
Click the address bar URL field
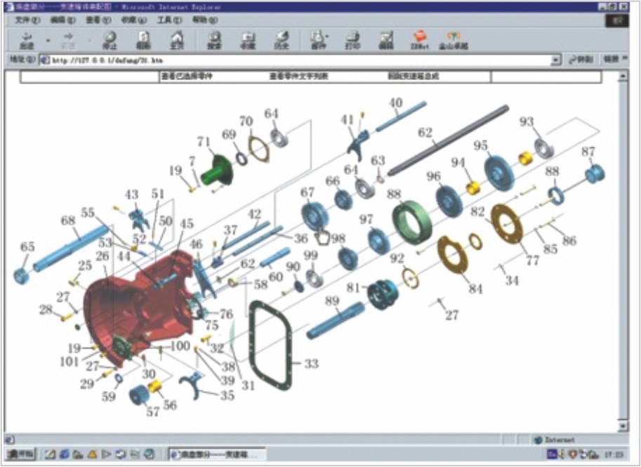coord(295,60)
